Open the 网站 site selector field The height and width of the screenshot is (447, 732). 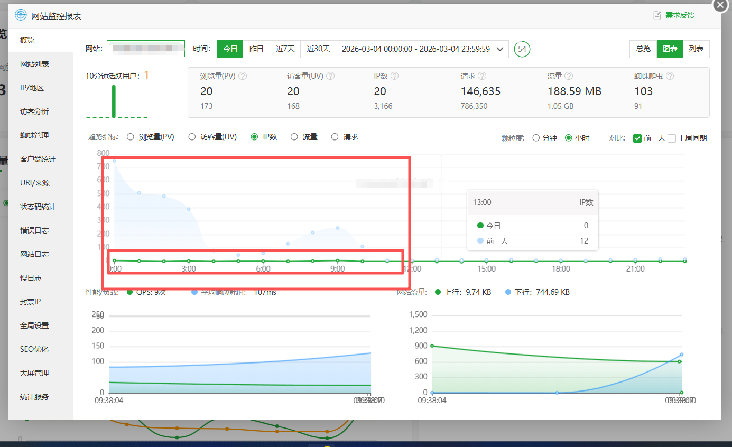(146, 49)
